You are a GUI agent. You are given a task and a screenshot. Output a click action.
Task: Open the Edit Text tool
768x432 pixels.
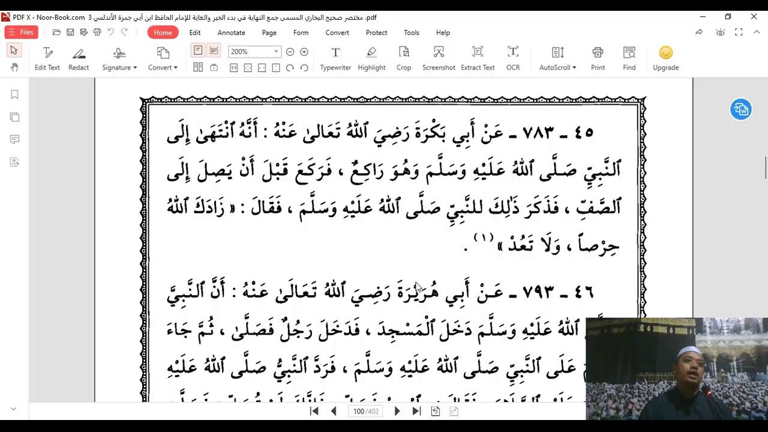(47, 59)
